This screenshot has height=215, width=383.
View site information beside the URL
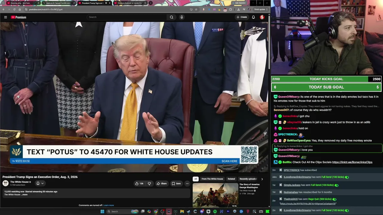(x=26, y=9)
